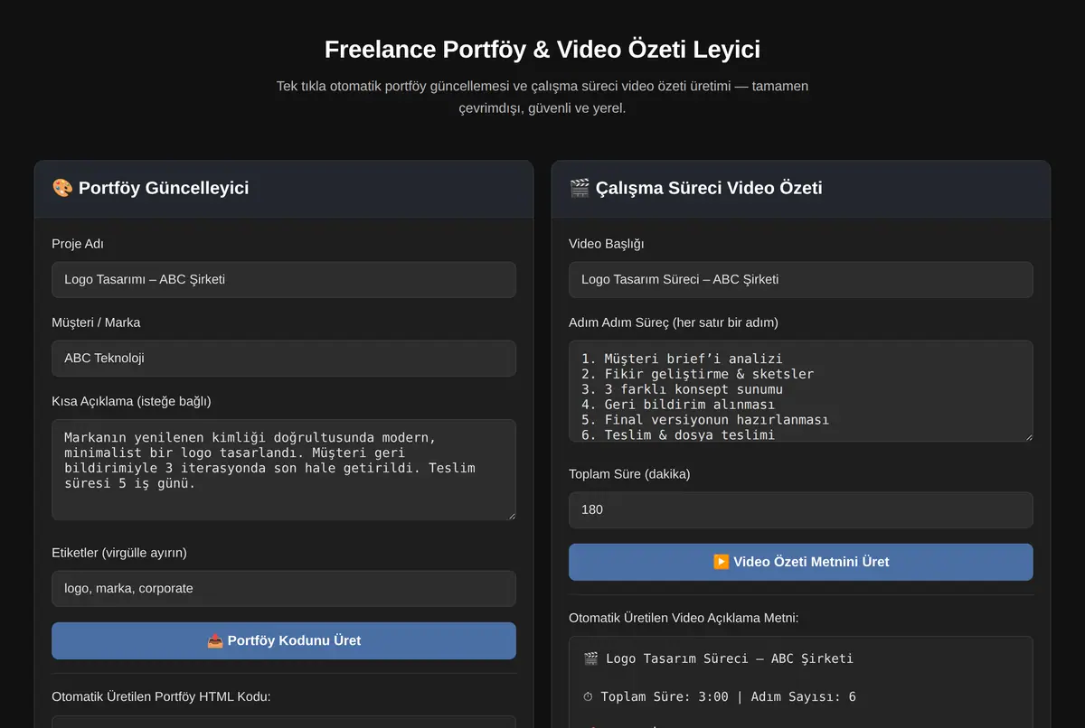Viewport: 1085px width, 728px height.
Task: Click the resize handle of Adım Adım Süreç textarea
Action: click(x=1028, y=436)
